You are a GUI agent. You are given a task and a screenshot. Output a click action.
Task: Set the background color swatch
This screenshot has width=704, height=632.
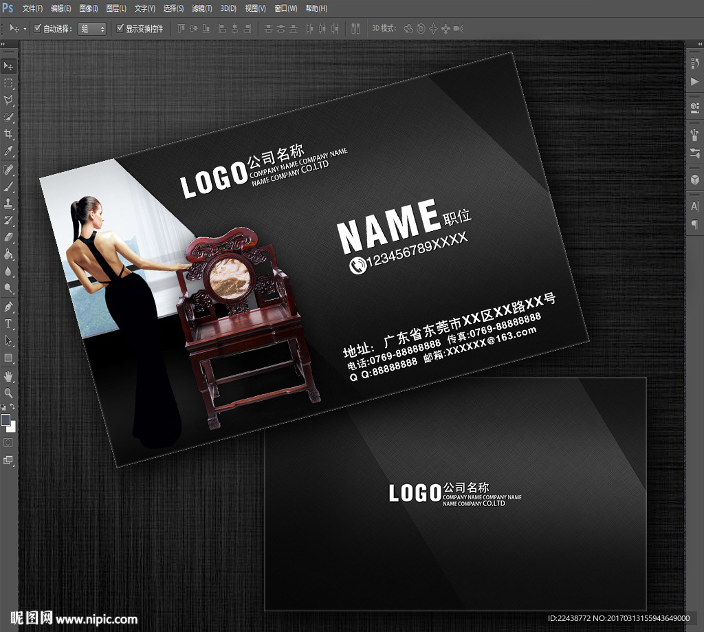pos(12,427)
